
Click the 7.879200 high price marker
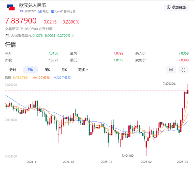coord(169,84)
